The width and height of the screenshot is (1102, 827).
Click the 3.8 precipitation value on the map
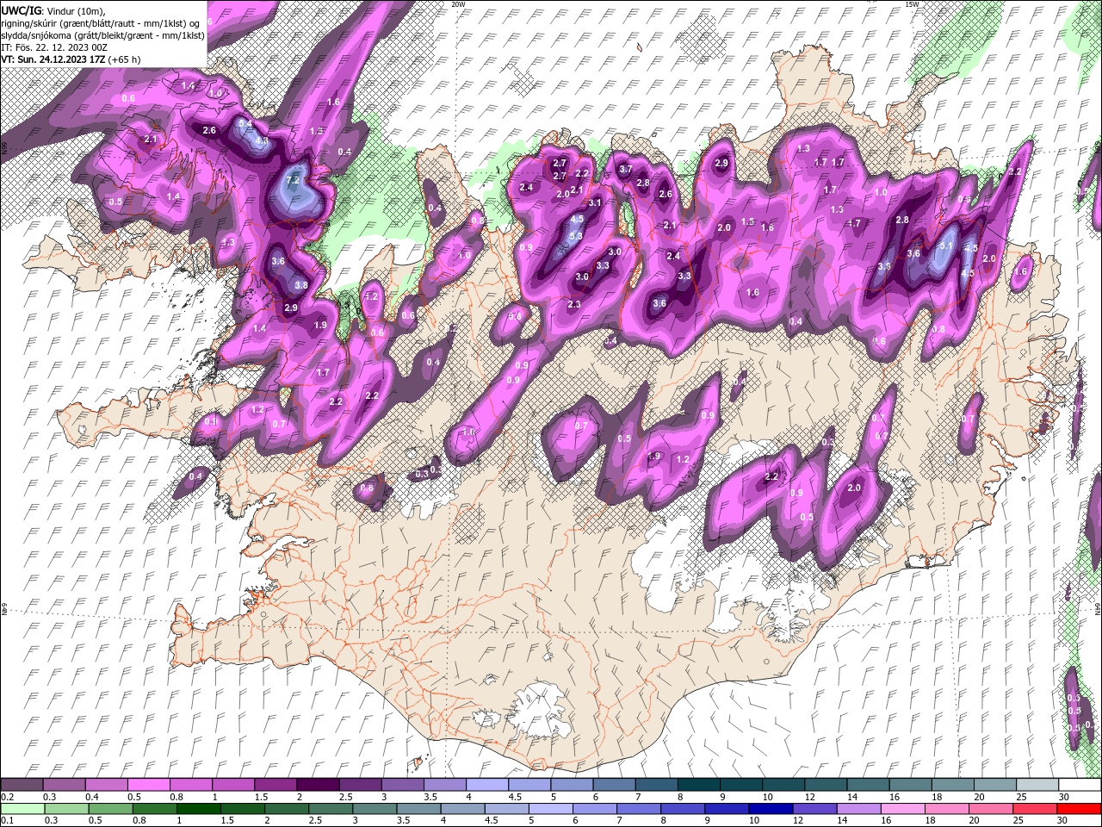pos(301,285)
